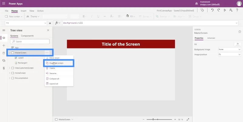Screen dimensions: 243x122
Task: Open the App checker stethoscope icon
Action: click(202, 10)
